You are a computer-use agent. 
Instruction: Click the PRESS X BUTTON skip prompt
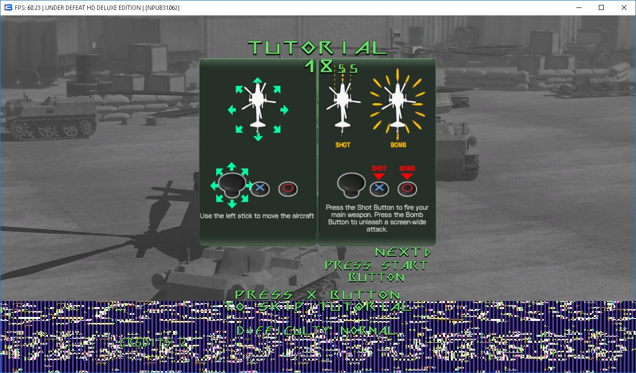[x=318, y=301]
